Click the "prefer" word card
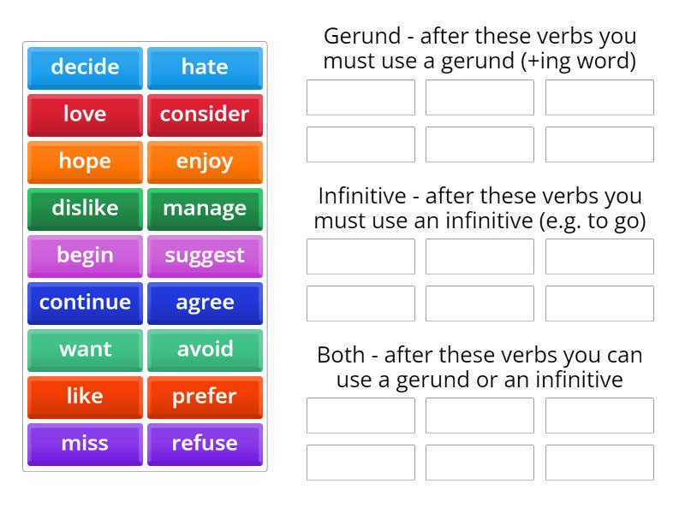Viewport: 685px width, 513px height. click(x=205, y=397)
